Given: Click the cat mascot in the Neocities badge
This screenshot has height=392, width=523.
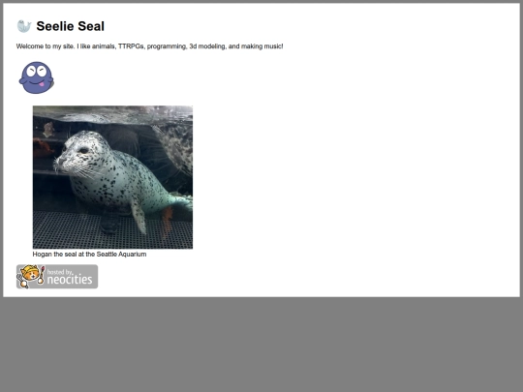Looking at the screenshot, I should point(31,276).
